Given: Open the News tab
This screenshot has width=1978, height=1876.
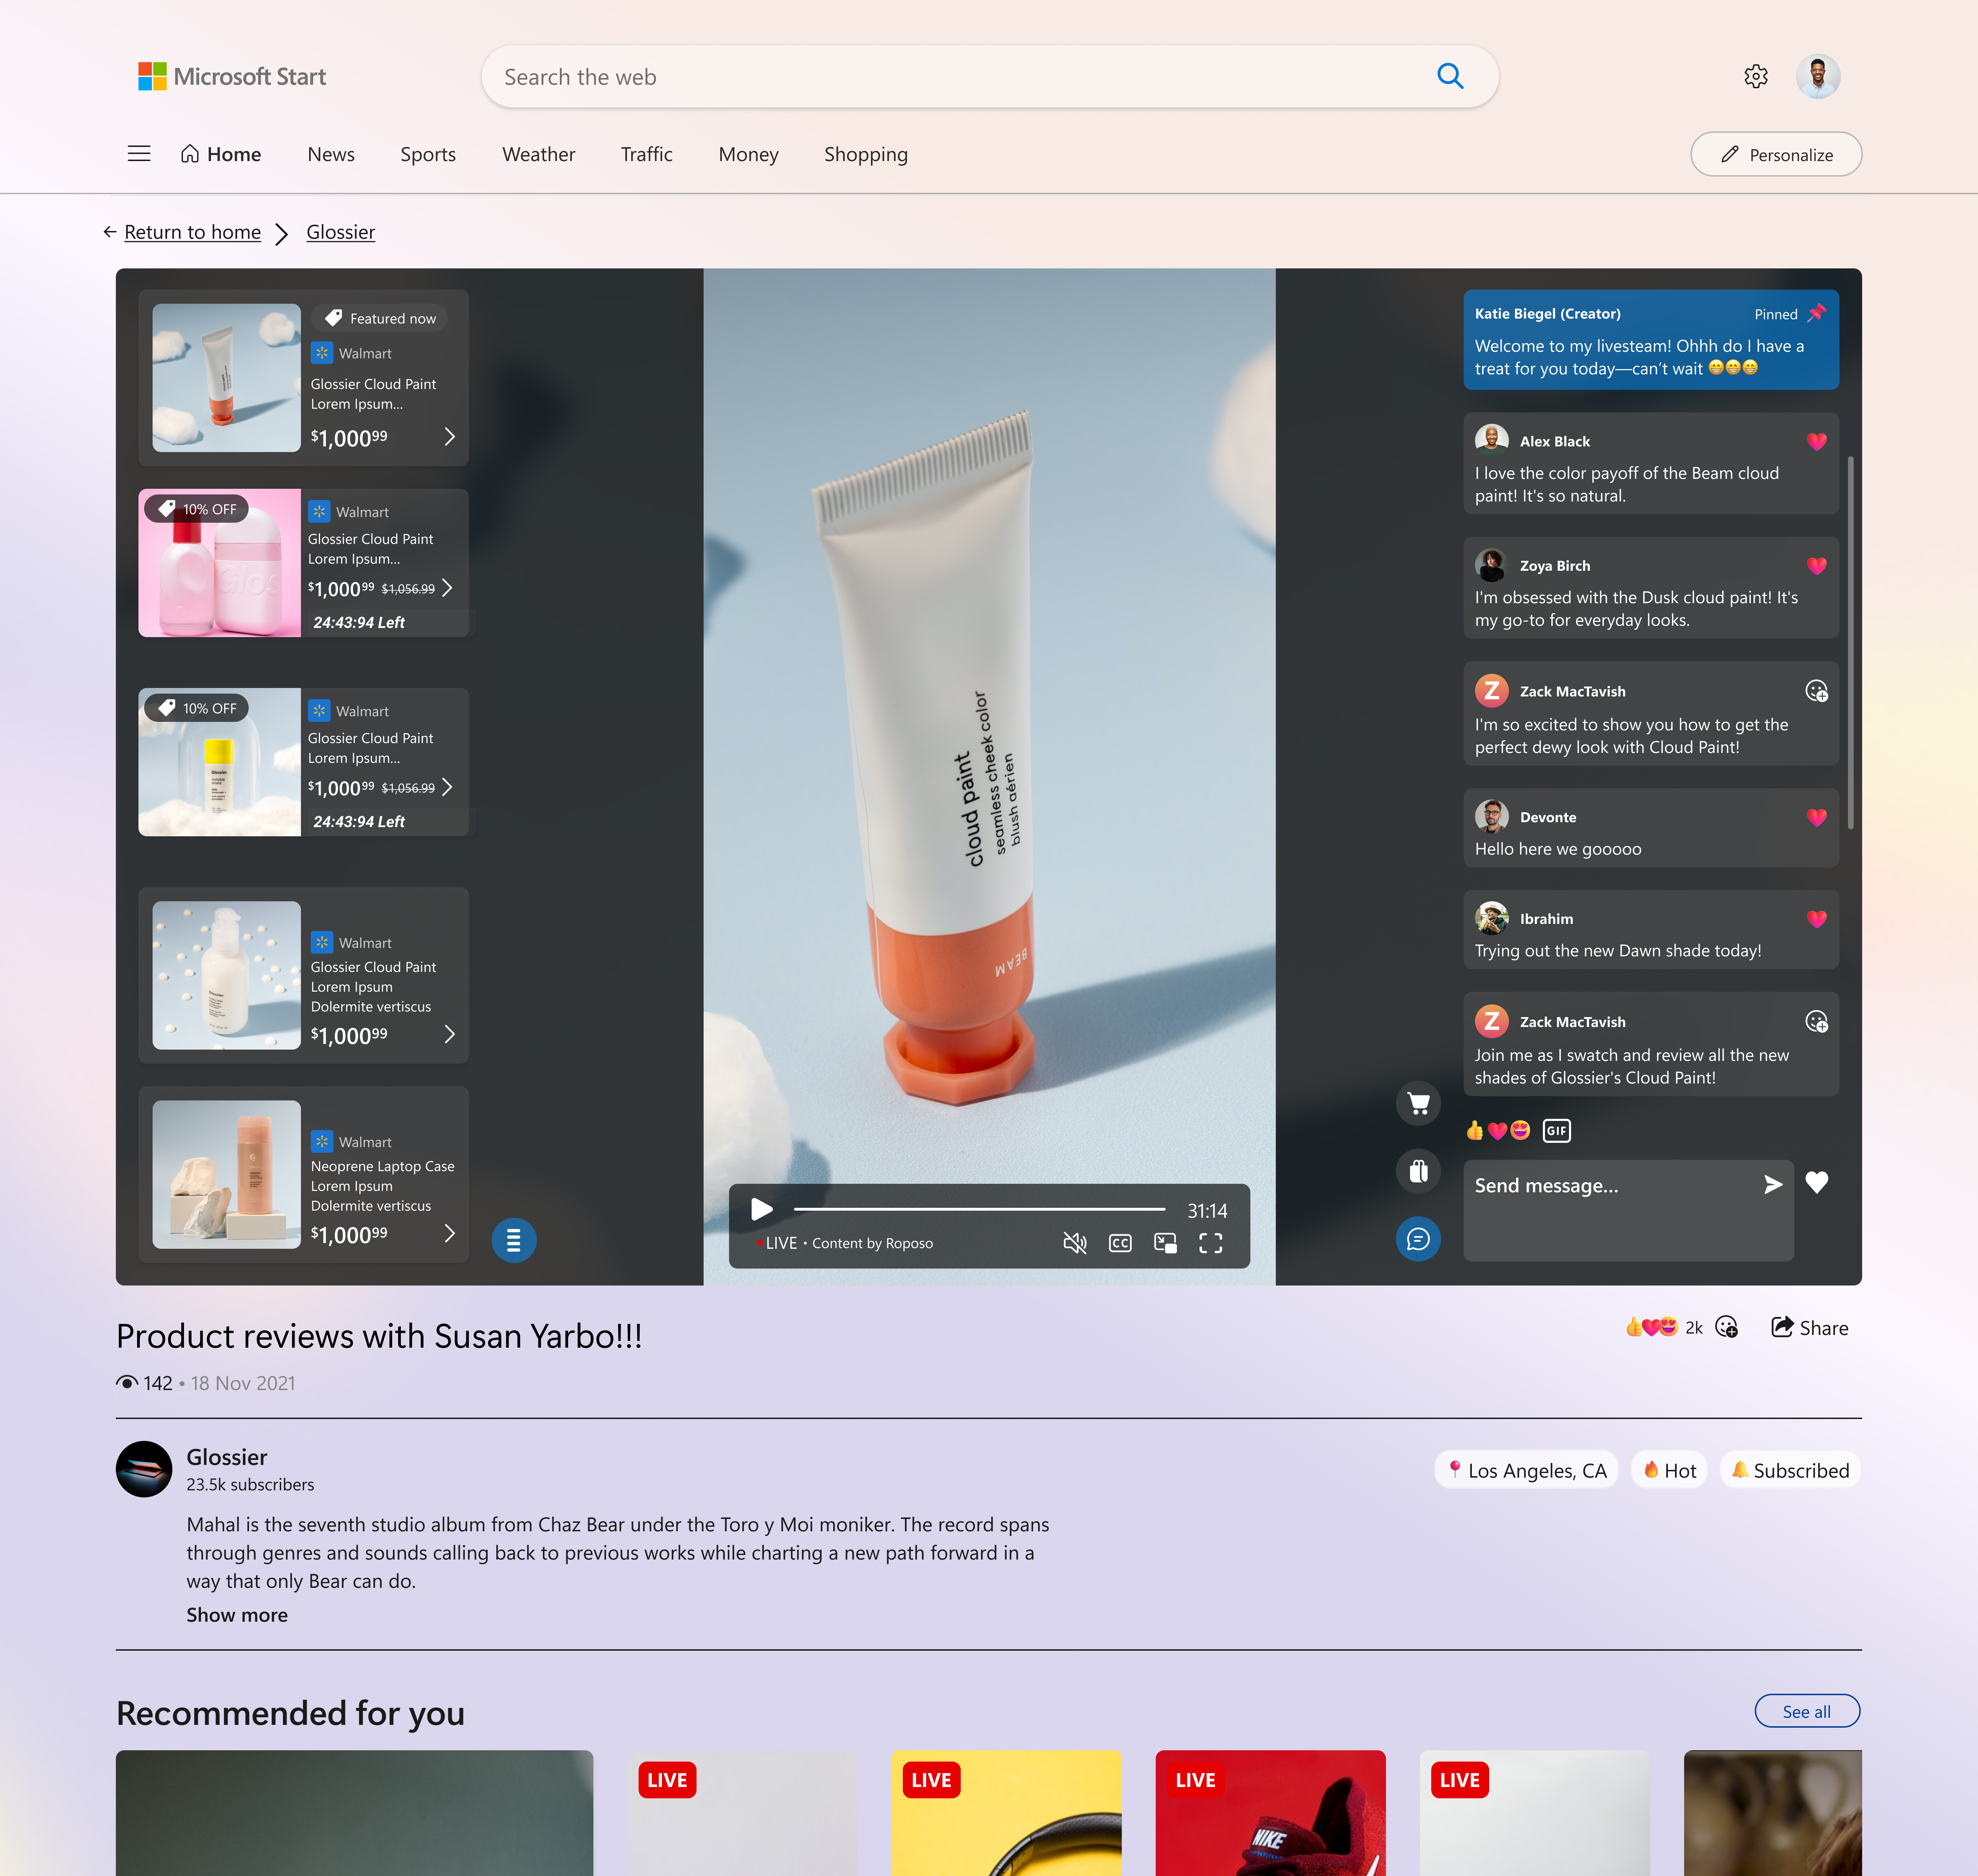Looking at the screenshot, I should [331, 154].
